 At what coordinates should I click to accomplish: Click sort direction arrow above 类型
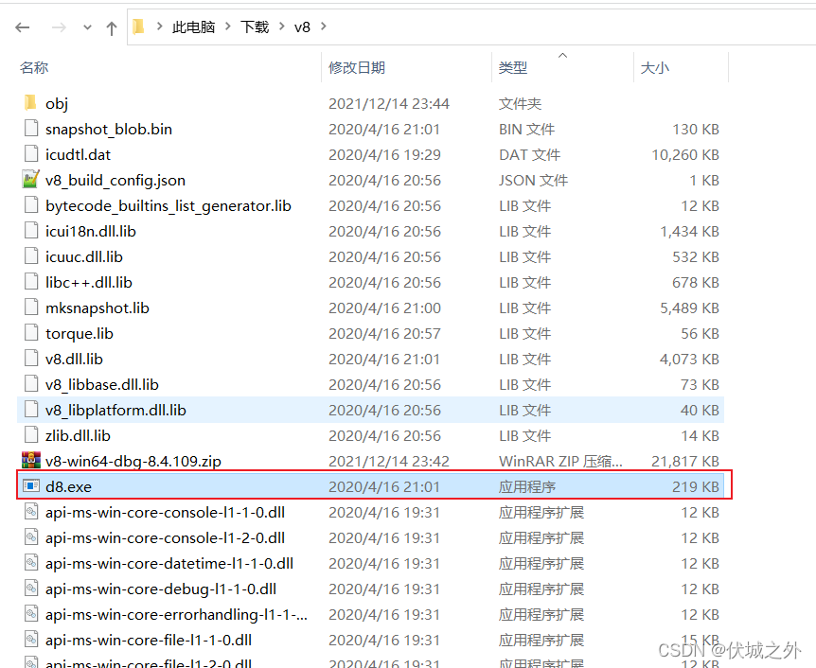[x=562, y=55]
